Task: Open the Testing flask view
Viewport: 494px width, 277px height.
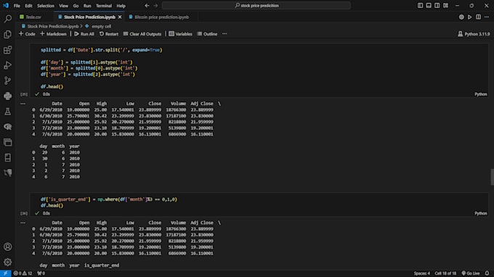Action: coord(7,111)
